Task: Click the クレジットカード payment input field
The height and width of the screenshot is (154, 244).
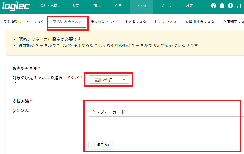Action: (165, 112)
